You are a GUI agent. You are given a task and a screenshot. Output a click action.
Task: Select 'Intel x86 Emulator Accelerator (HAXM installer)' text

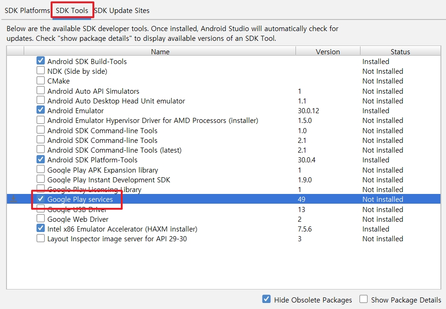[122, 229]
